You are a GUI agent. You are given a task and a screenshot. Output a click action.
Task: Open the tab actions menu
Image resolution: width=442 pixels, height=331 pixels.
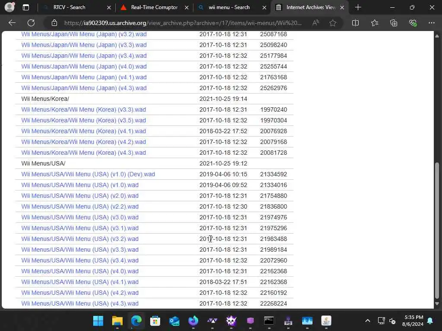(25, 7)
